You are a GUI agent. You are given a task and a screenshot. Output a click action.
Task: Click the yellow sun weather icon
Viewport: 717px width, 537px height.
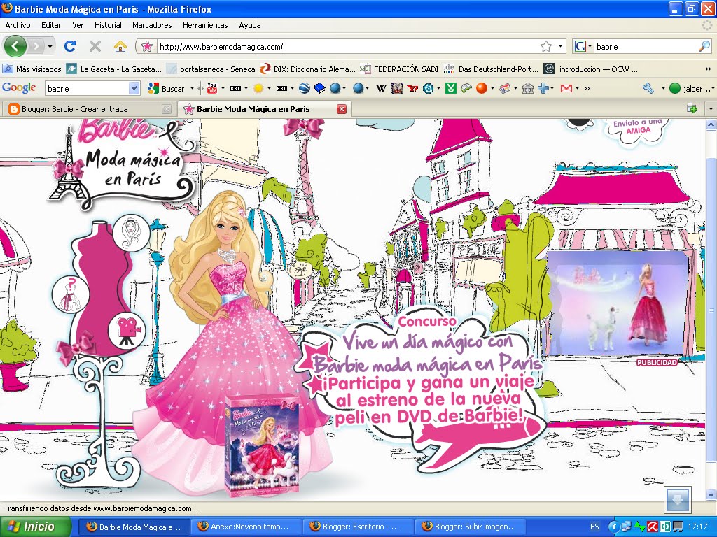258,88
